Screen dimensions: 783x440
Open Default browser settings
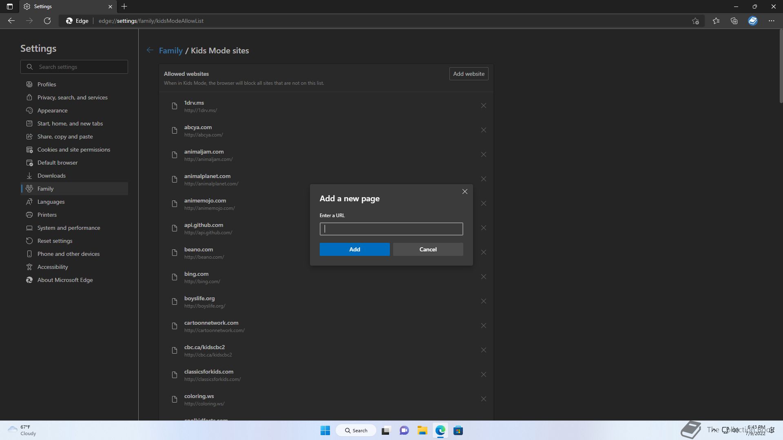pos(74,163)
